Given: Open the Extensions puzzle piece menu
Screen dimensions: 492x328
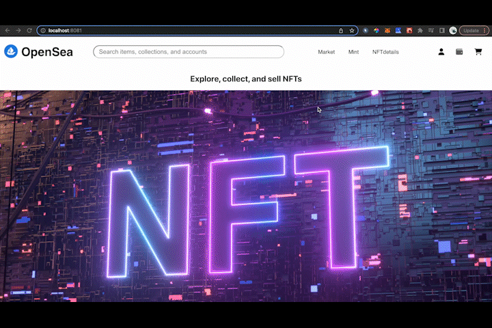Looking at the screenshot, I should [420, 31].
